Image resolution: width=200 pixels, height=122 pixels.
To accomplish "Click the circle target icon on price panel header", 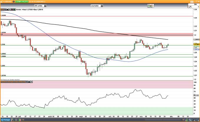I will point(10,9).
